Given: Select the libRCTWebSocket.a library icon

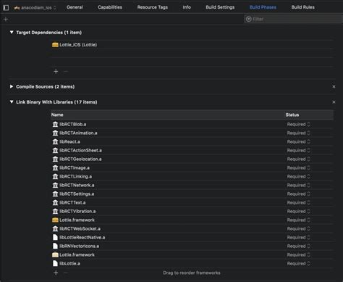Looking at the screenshot, I should (x=55, y=228).
